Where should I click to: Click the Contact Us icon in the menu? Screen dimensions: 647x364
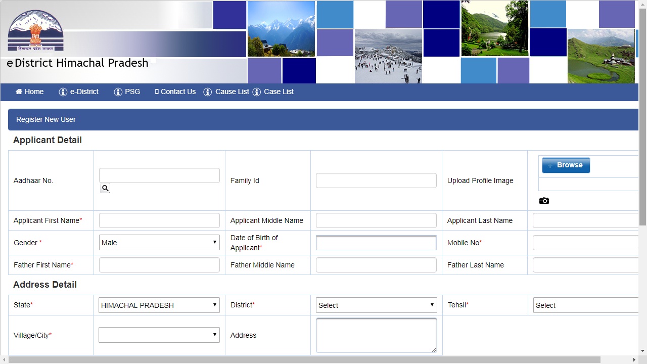(x=156, y=92)
